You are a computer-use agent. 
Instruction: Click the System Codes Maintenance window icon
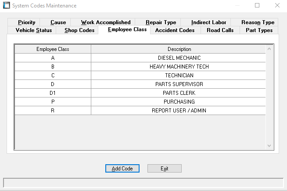(x=6, y=6)
